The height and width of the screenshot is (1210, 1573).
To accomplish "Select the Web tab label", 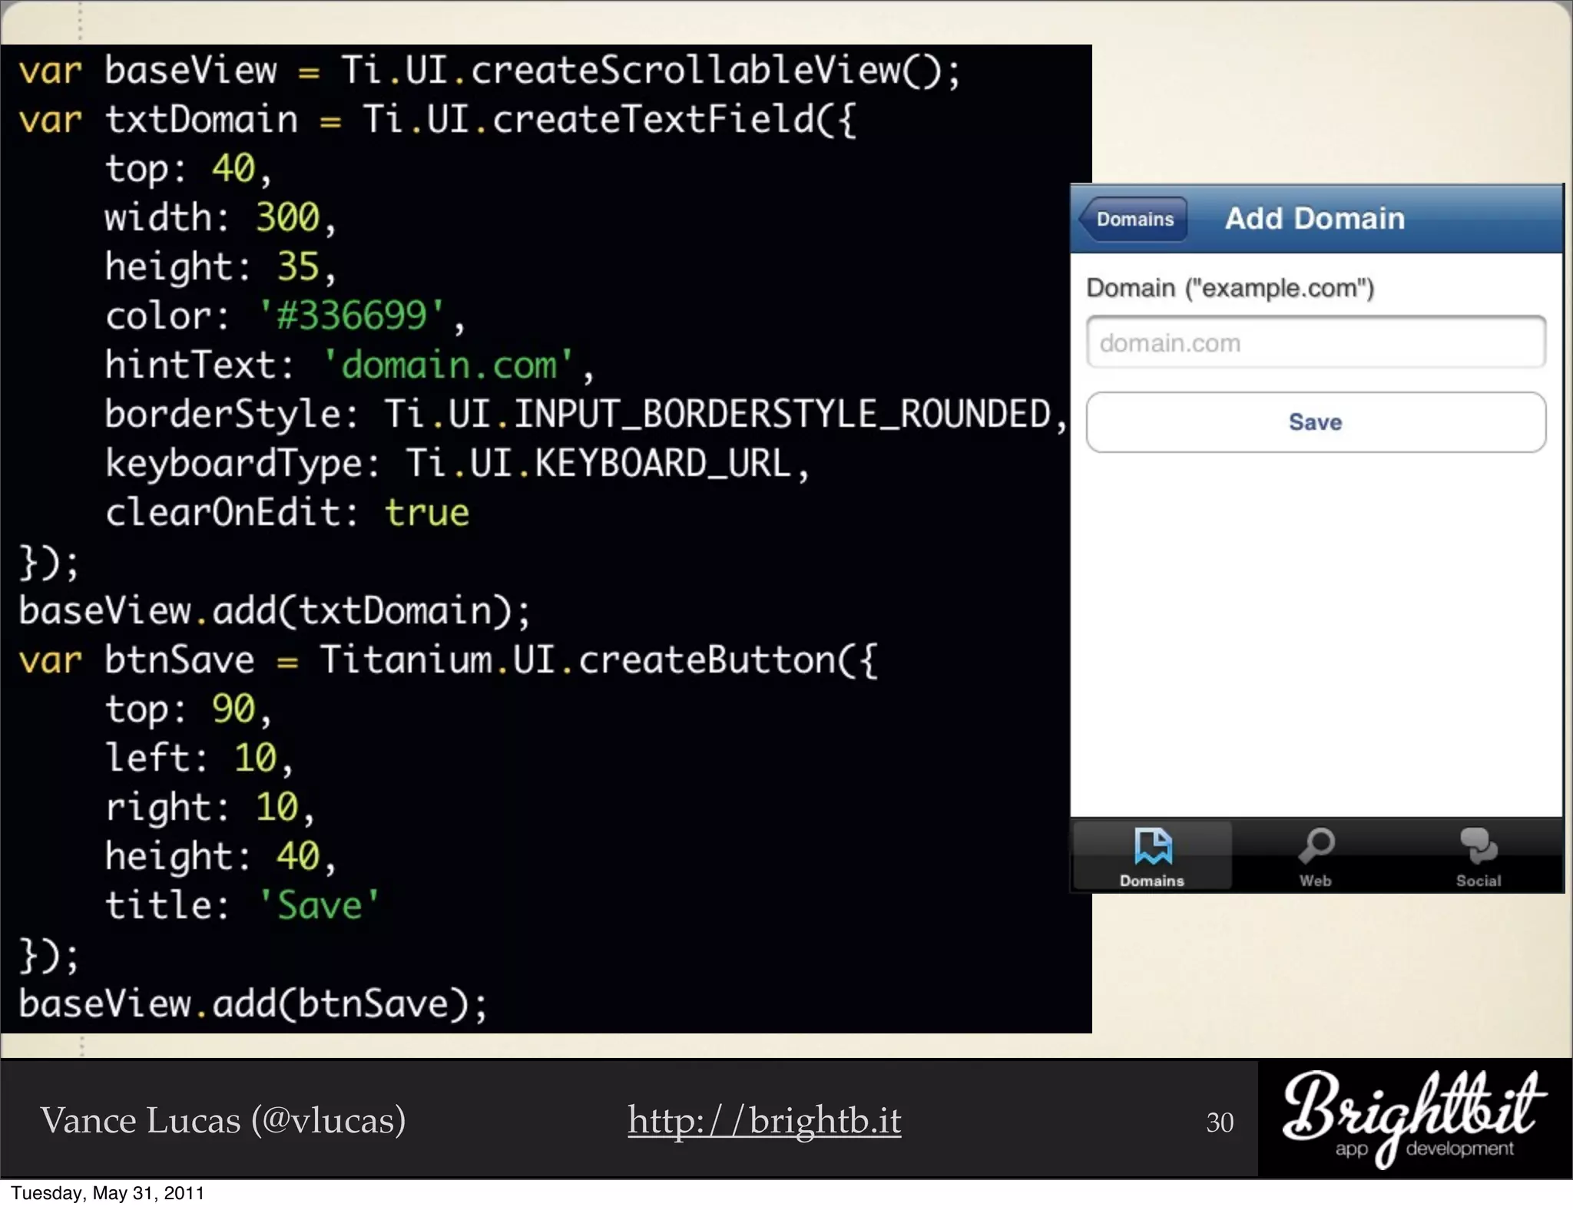I will (1315, 881).
